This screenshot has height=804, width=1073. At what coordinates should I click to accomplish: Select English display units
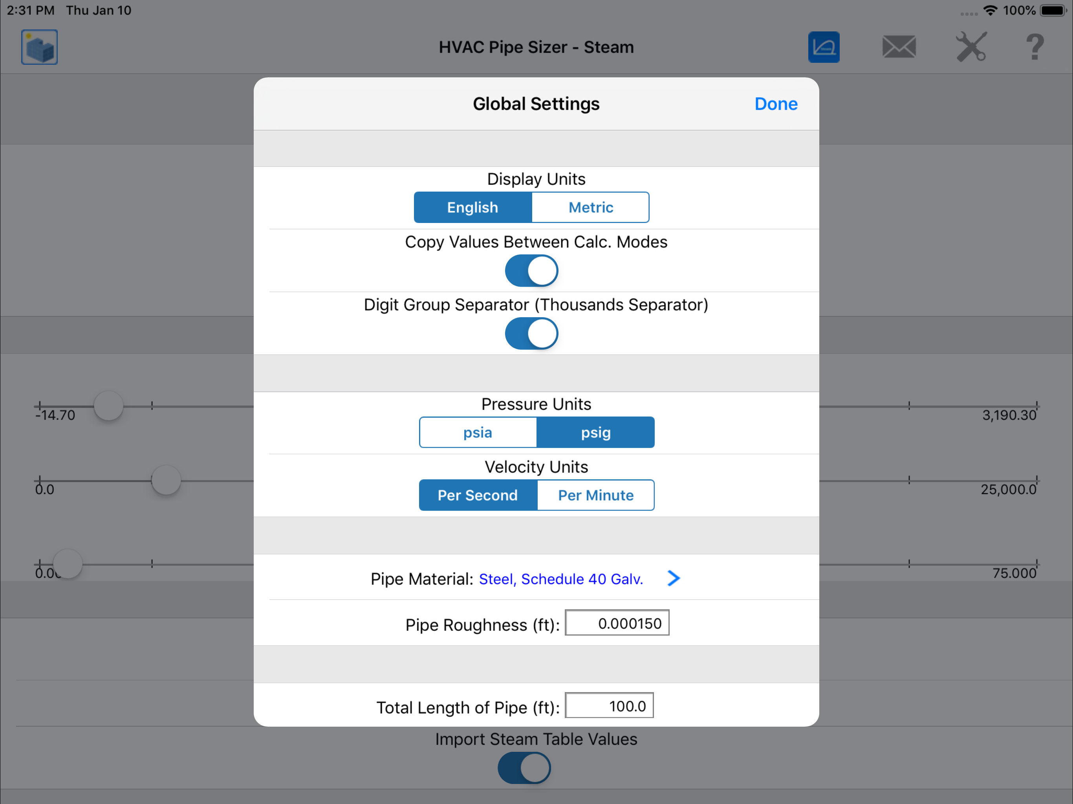pos(473,208)
